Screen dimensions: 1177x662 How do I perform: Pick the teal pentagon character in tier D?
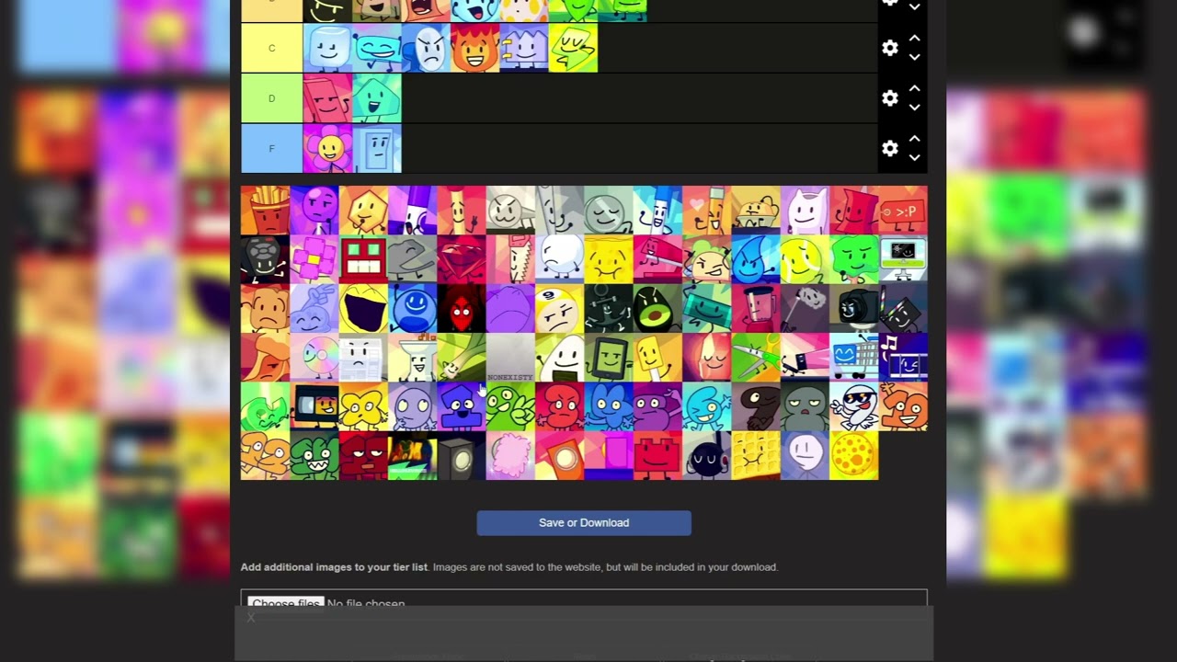(x=377, y=98)
